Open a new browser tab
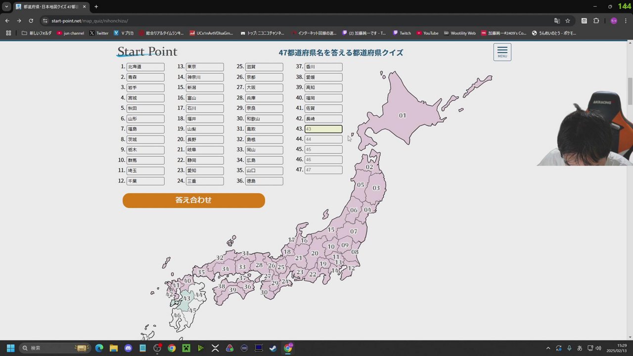The height and width of the screenshot is (356, 633). coord(96,6)
